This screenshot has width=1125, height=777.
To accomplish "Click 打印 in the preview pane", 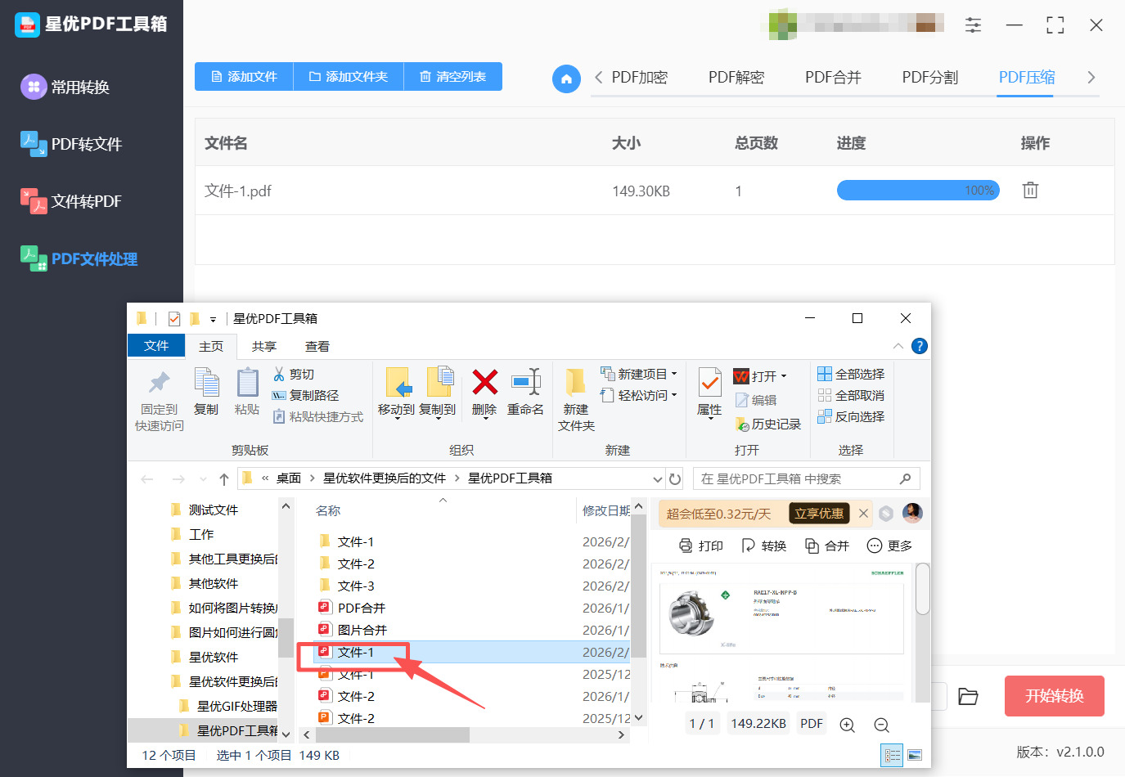I will click(x=701, y=546).
